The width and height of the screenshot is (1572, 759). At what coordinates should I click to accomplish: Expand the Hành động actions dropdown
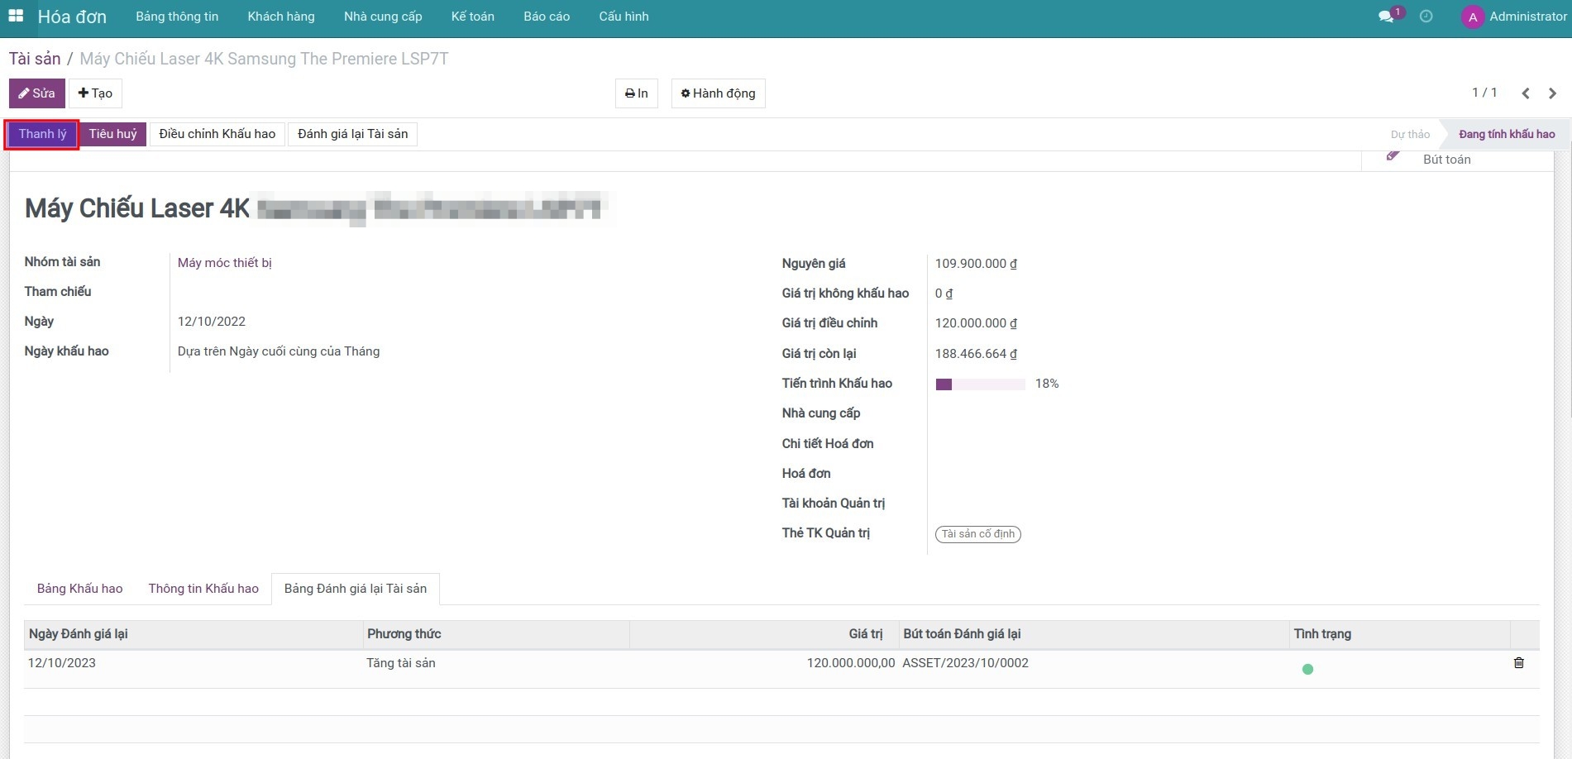pyautogui.click(x=718, y=93)
